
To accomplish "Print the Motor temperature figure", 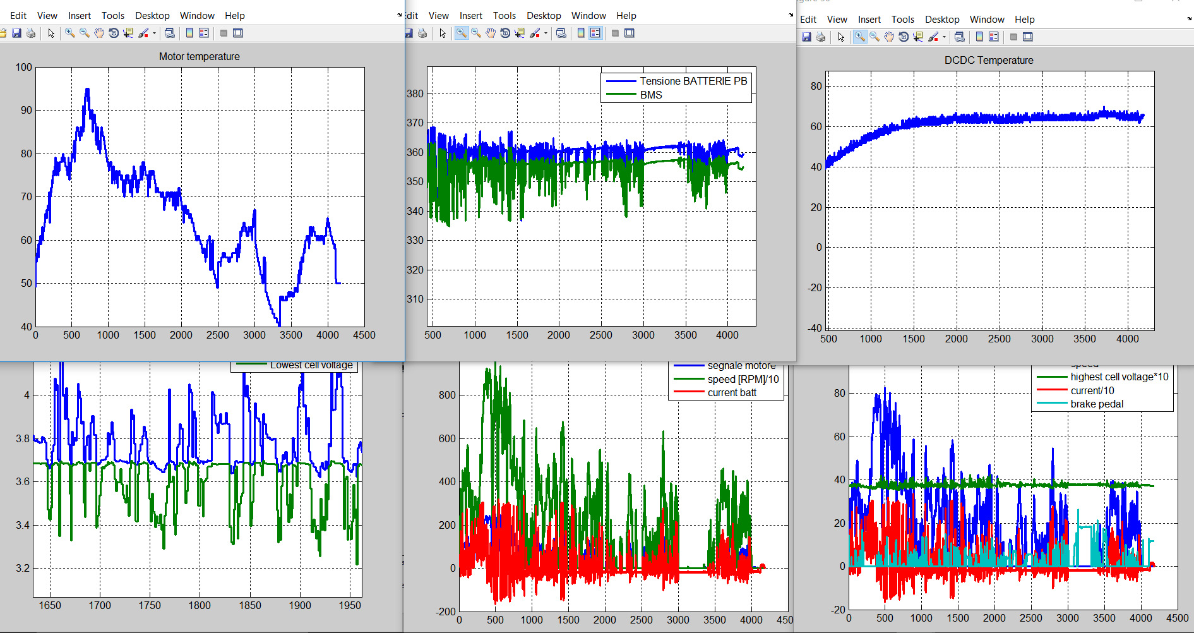I will [30, 33].
